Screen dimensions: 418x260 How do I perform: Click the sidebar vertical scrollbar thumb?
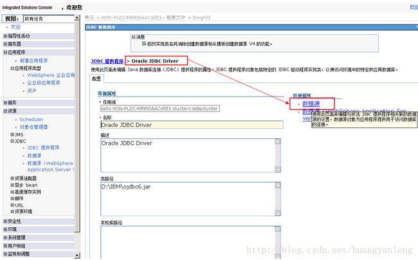point(77,126)
